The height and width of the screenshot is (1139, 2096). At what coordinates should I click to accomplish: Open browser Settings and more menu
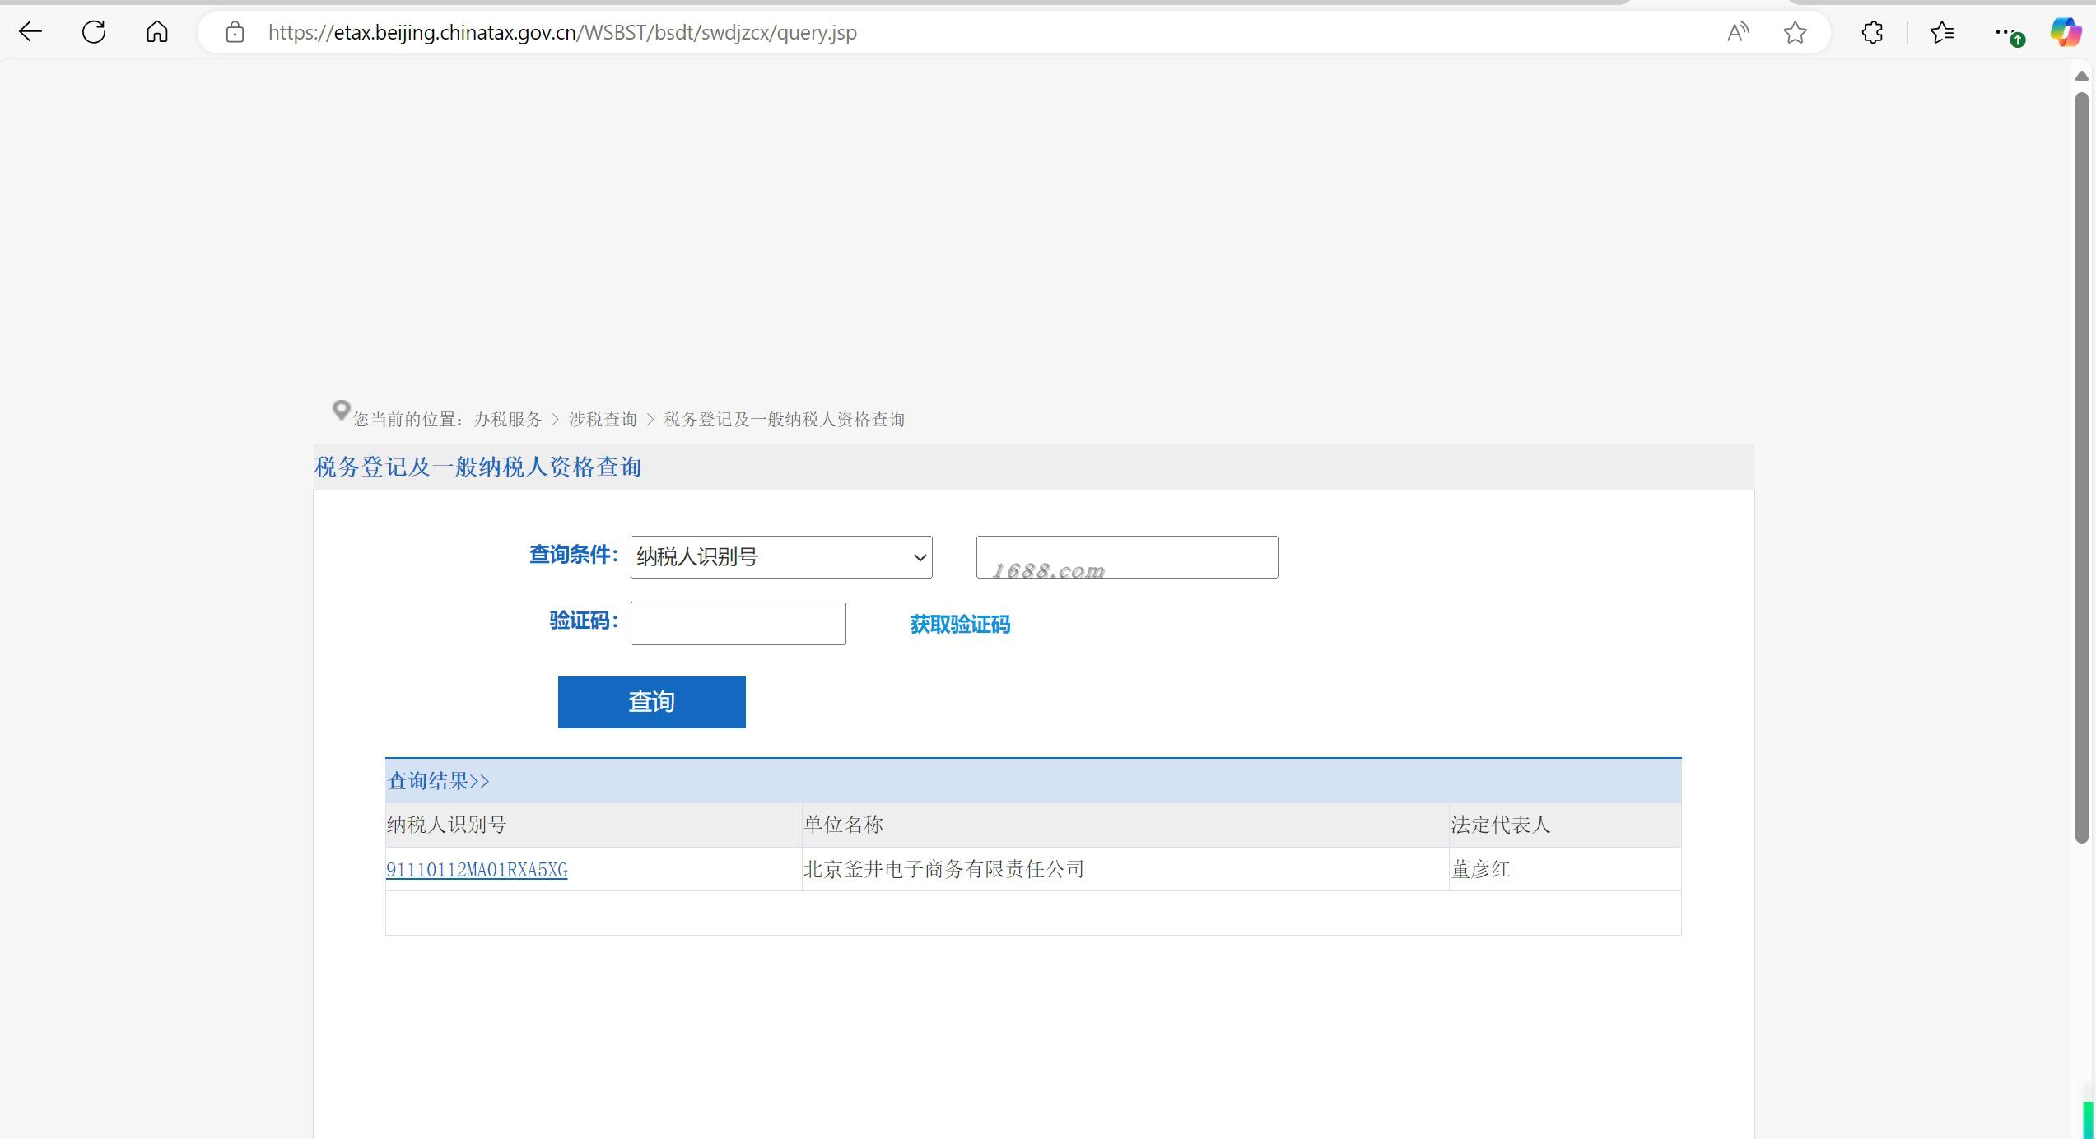tap(2004, 32)
